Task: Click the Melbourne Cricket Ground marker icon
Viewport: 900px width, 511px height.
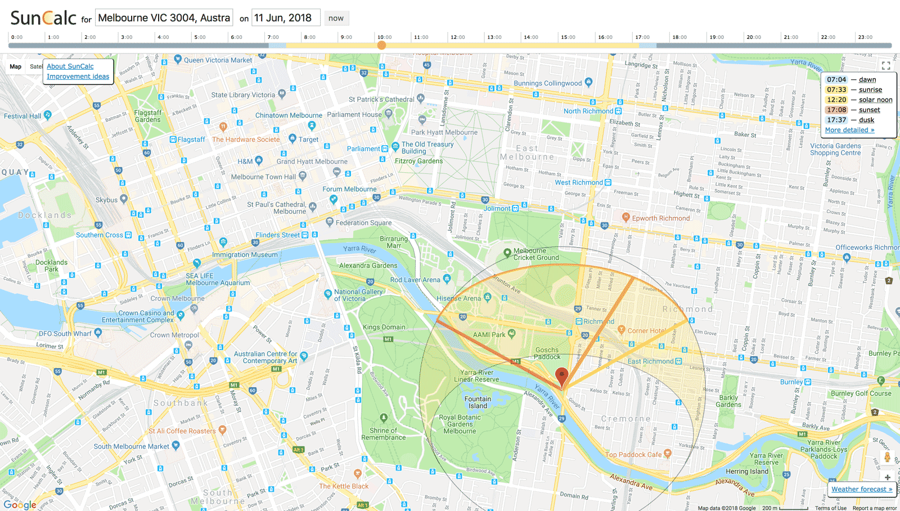Action: [507, 253]
